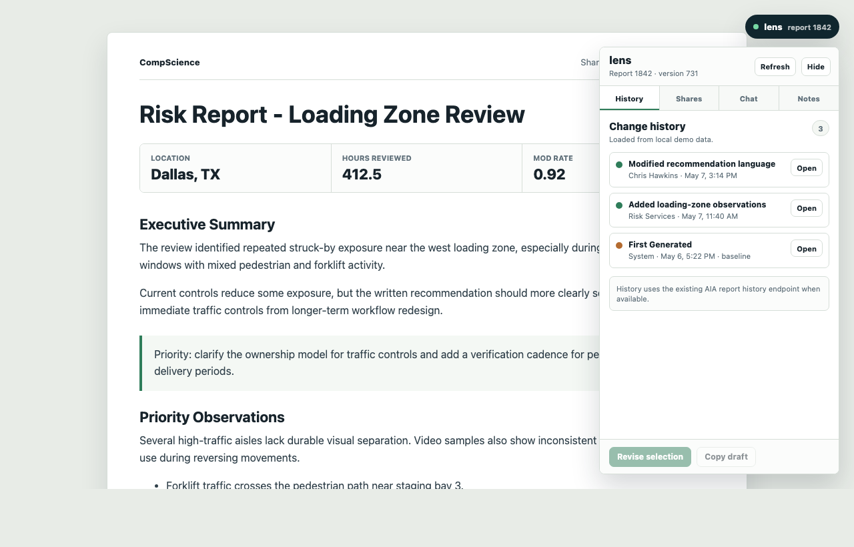854x547 pixels.
Task: Switch to the Shares tab
Action: click(689, 98)
